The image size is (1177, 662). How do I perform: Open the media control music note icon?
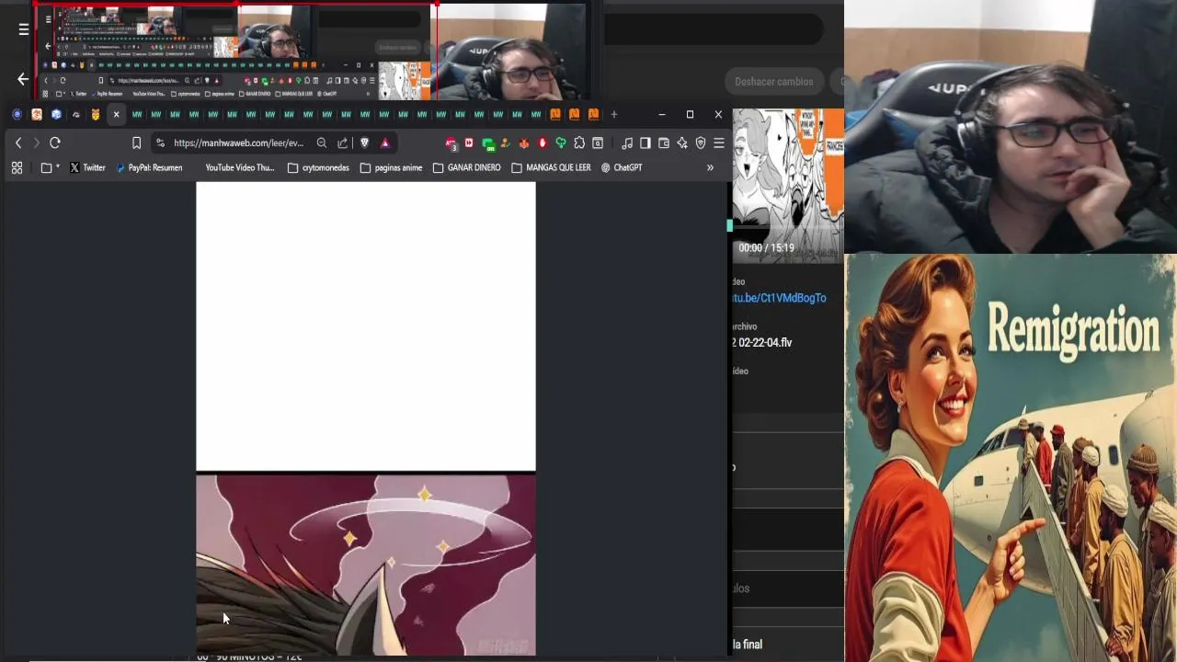(x=627, y=143)
